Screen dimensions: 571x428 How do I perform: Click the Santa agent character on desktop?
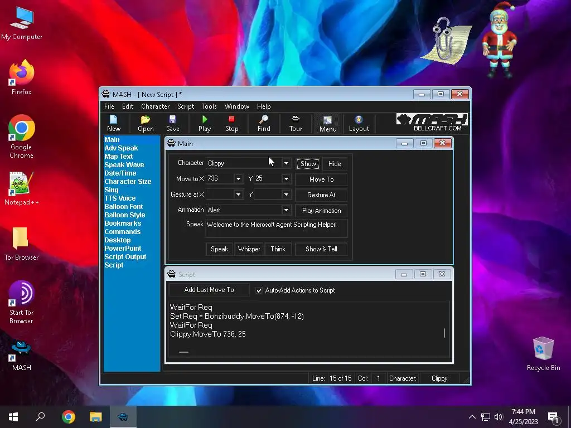coord(500,40)
